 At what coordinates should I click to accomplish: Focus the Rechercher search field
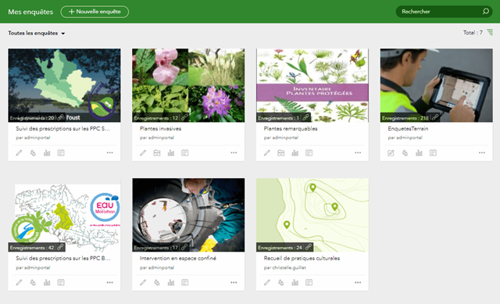(444, 12)
